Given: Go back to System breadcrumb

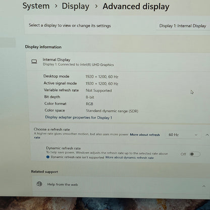Looking at the screenshot, I should point(36,6).
